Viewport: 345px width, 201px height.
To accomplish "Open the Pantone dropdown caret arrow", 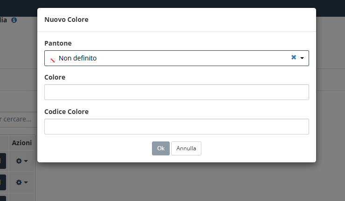I will (x=302, y=58).
